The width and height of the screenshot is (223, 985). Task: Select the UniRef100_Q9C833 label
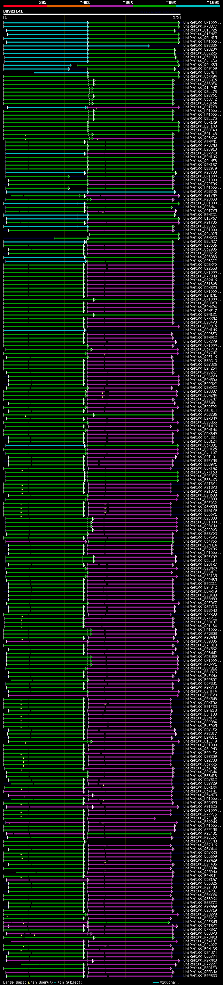coord(200,519)
